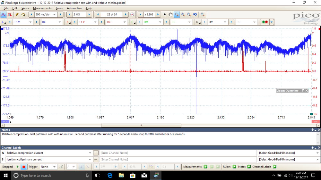Expand the Trigger mode dropdown
Viewport: 321px width, 180px height.
click(55, 167)
